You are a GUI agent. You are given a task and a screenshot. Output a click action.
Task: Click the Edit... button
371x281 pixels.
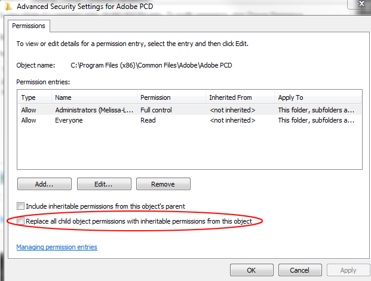104,184
